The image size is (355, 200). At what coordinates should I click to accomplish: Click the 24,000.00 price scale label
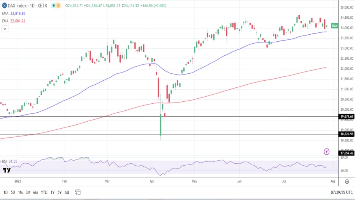(x=346, y=28)
